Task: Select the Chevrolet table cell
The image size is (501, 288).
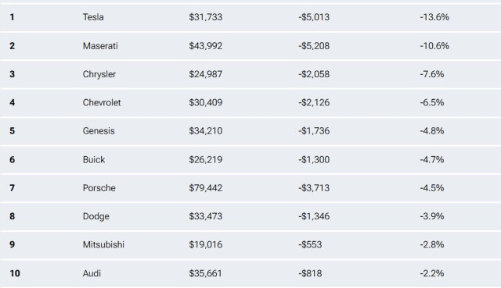Action: [x=102, y=102]
